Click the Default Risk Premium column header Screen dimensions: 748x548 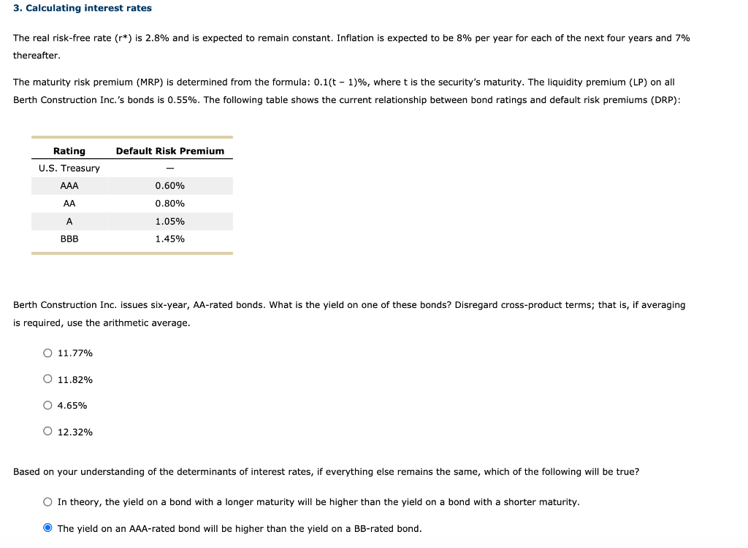169,151
